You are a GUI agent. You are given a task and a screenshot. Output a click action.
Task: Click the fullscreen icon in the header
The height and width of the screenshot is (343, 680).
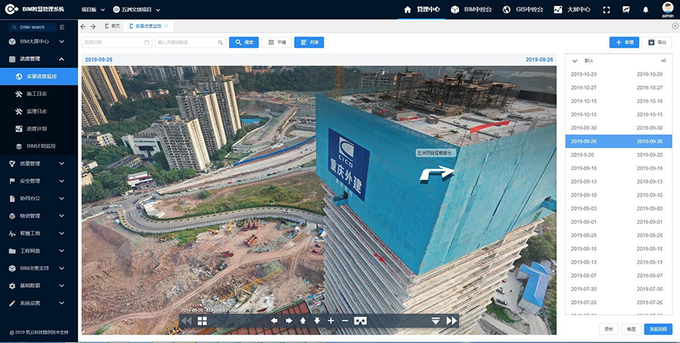click(606, 10)
